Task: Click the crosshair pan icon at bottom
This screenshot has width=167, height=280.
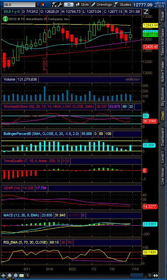Action: [4, 275]
